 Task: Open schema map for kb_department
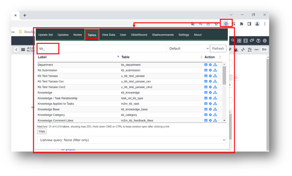(215, 65)
